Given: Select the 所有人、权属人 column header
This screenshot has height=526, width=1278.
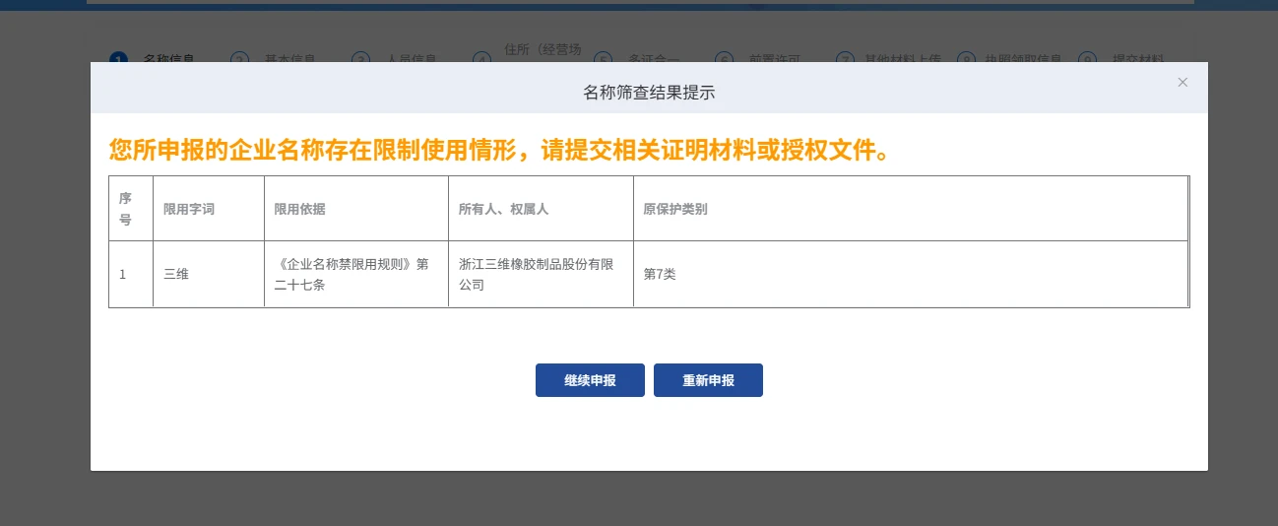Looking at the screenshot, I should (503, 209).
